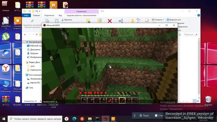This screenshot has height=122, width=217.
Task: Click the Minecraft taskbar icon
Action: (x=105, y=119)
